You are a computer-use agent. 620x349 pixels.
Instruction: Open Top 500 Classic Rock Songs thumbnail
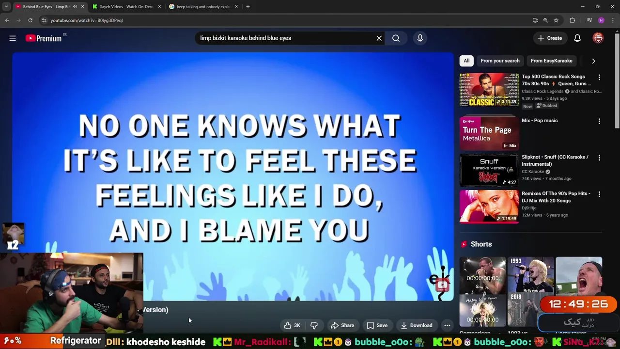(x=489, y=90)
